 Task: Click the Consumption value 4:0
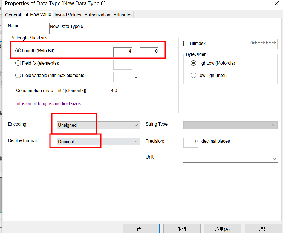pyautogui.click(x=114, y=91)
